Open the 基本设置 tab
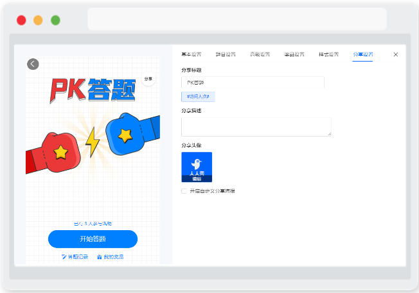Image resolution: width=419 pixels, height=293 pixels. point(192,54)
